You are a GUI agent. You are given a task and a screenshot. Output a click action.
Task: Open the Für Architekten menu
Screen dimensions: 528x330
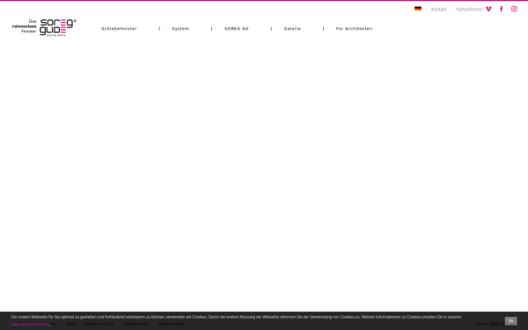coord(355,29)
